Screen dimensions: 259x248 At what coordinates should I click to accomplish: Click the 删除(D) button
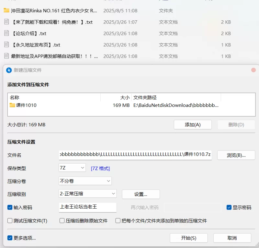(236, 125)
